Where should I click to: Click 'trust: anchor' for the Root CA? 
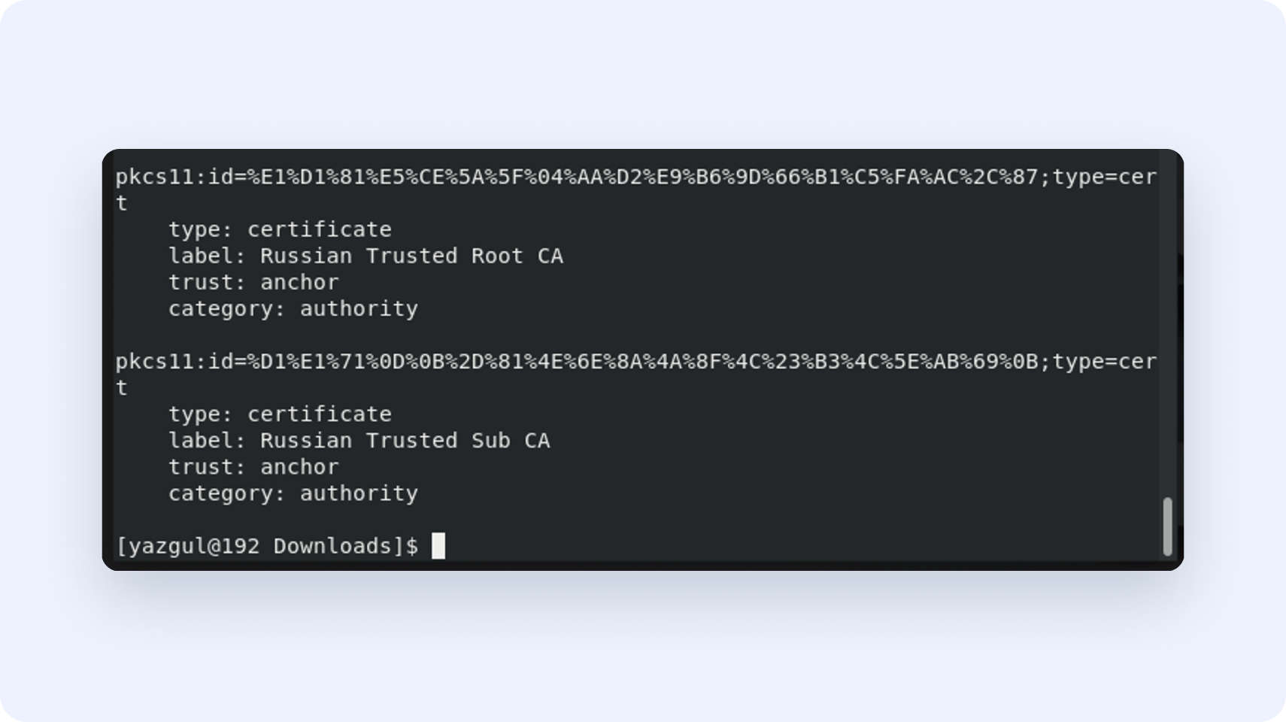point(253,282)
